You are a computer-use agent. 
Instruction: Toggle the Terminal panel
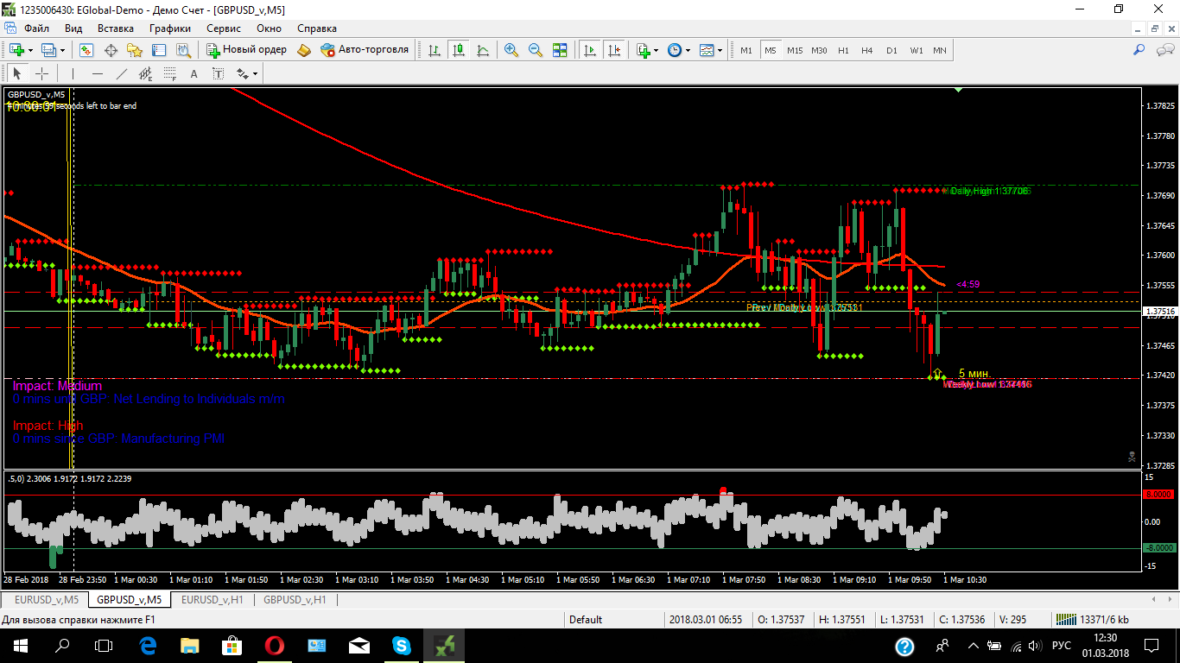click(x=159, y=50)
